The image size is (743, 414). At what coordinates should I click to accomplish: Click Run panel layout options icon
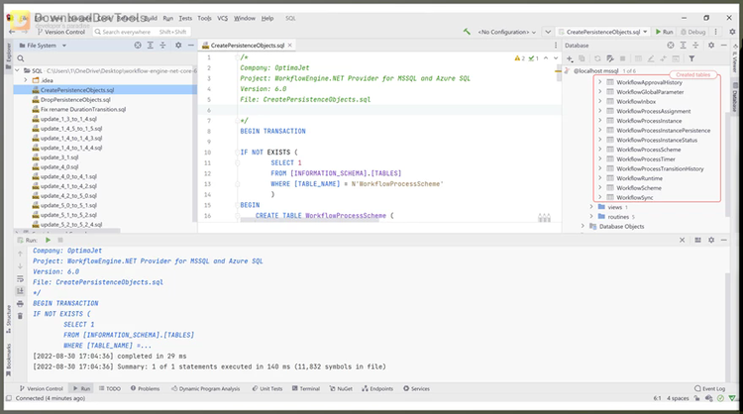(697, 240)
